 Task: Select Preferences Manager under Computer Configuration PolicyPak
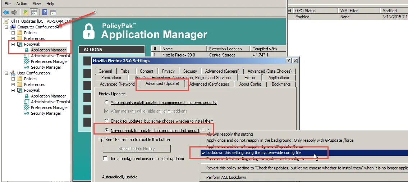pyautogui.click(x=49, y=62)
